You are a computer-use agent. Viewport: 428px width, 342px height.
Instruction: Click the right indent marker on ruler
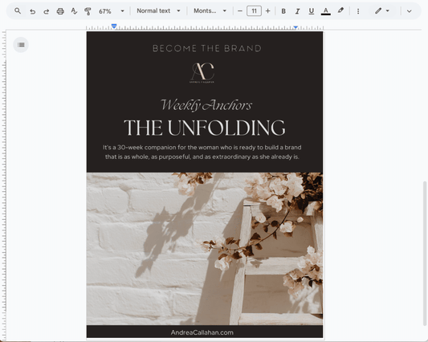tap(296, 27)
